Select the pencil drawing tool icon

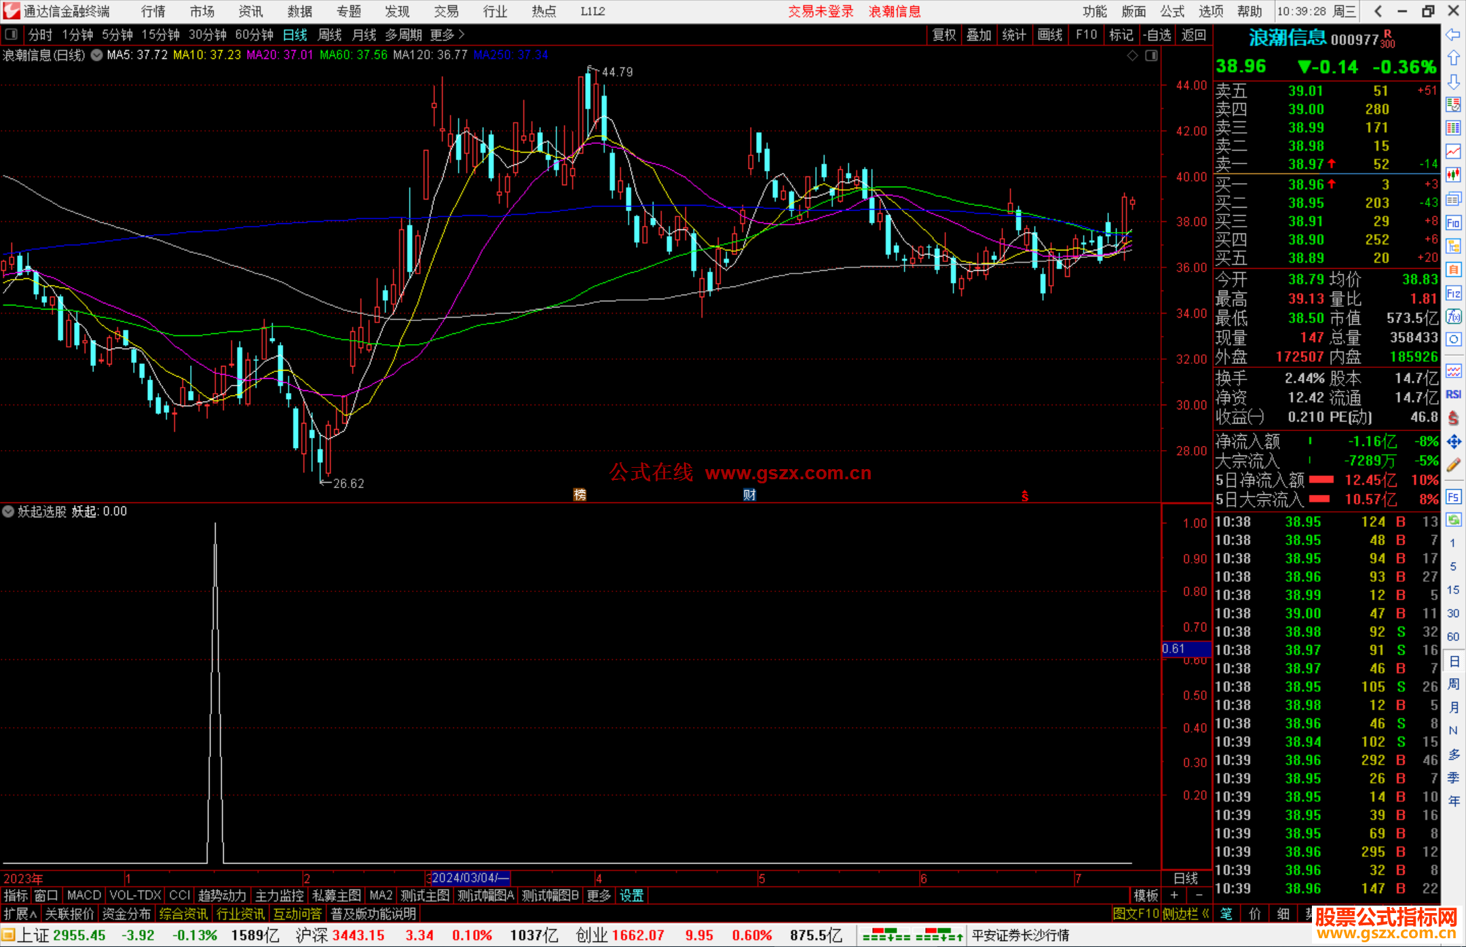[x=1453, y=465]
